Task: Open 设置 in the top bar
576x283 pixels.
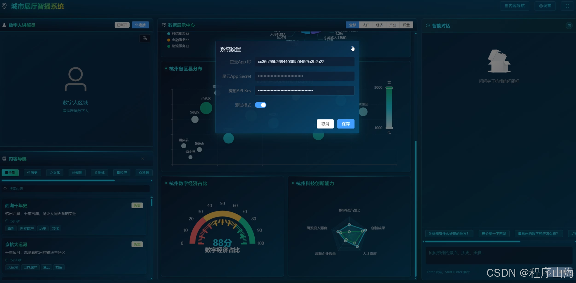Action: tap(545, 6)
